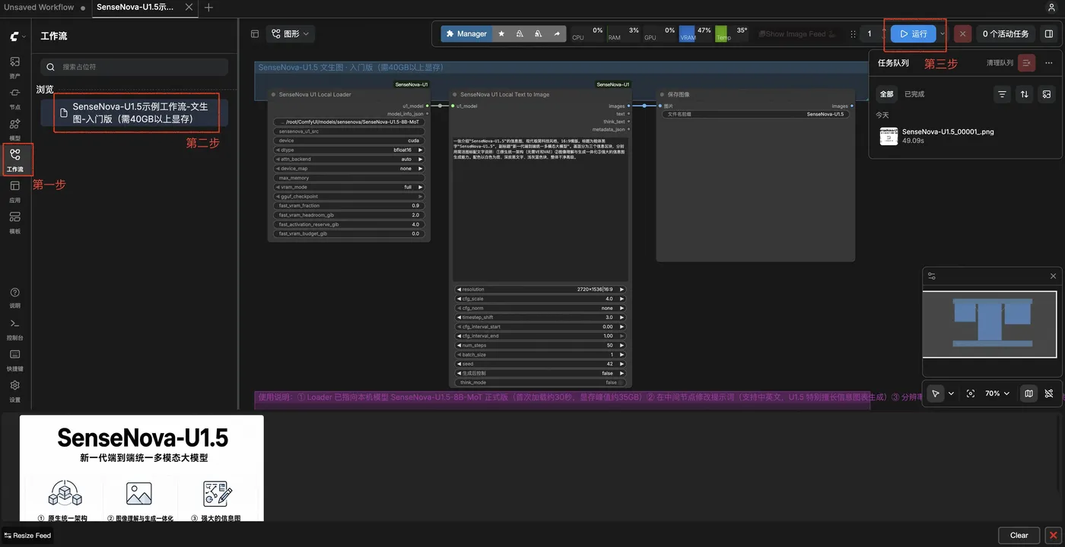Open the attn_backend auto combo
Viewport: 1065px width, 547px height.
coord(349,160)
